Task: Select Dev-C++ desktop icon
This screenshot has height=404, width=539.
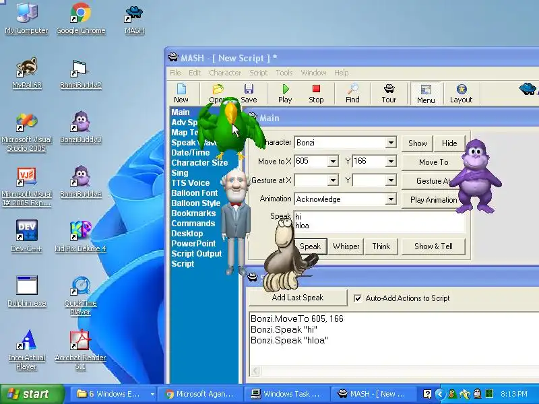Action: pos(26,236)
